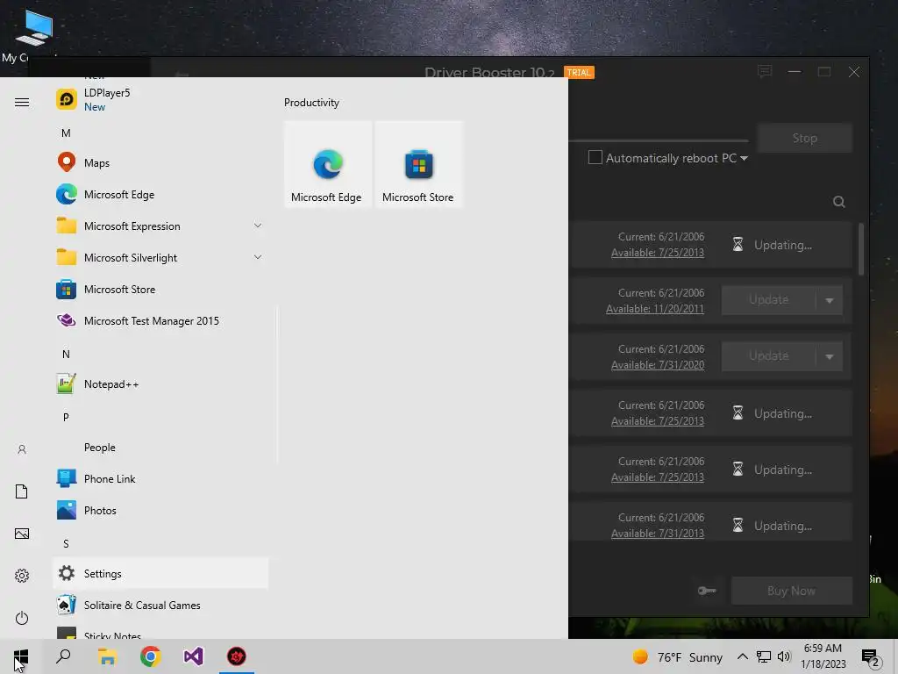Click Update for the 7/31/2020 driver
This screenshot has height=674, width=898.
768,356
